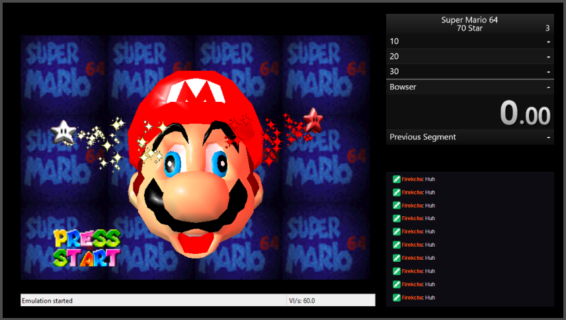Click the "VI/s: 60.0" status bar entry
This screenshot has height=320, width=566.
point(302,301)
